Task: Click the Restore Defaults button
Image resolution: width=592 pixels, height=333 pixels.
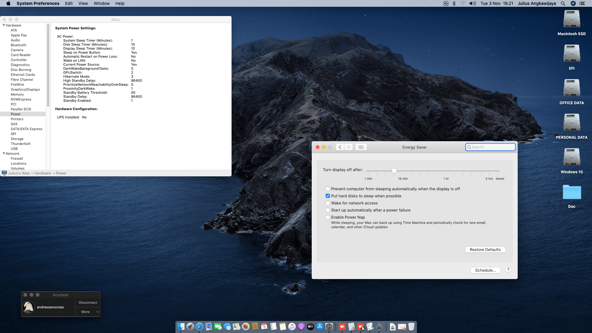Action: (485, 249)
